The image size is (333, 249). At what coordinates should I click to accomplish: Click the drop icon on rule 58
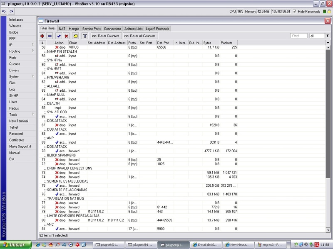point(57,47)
